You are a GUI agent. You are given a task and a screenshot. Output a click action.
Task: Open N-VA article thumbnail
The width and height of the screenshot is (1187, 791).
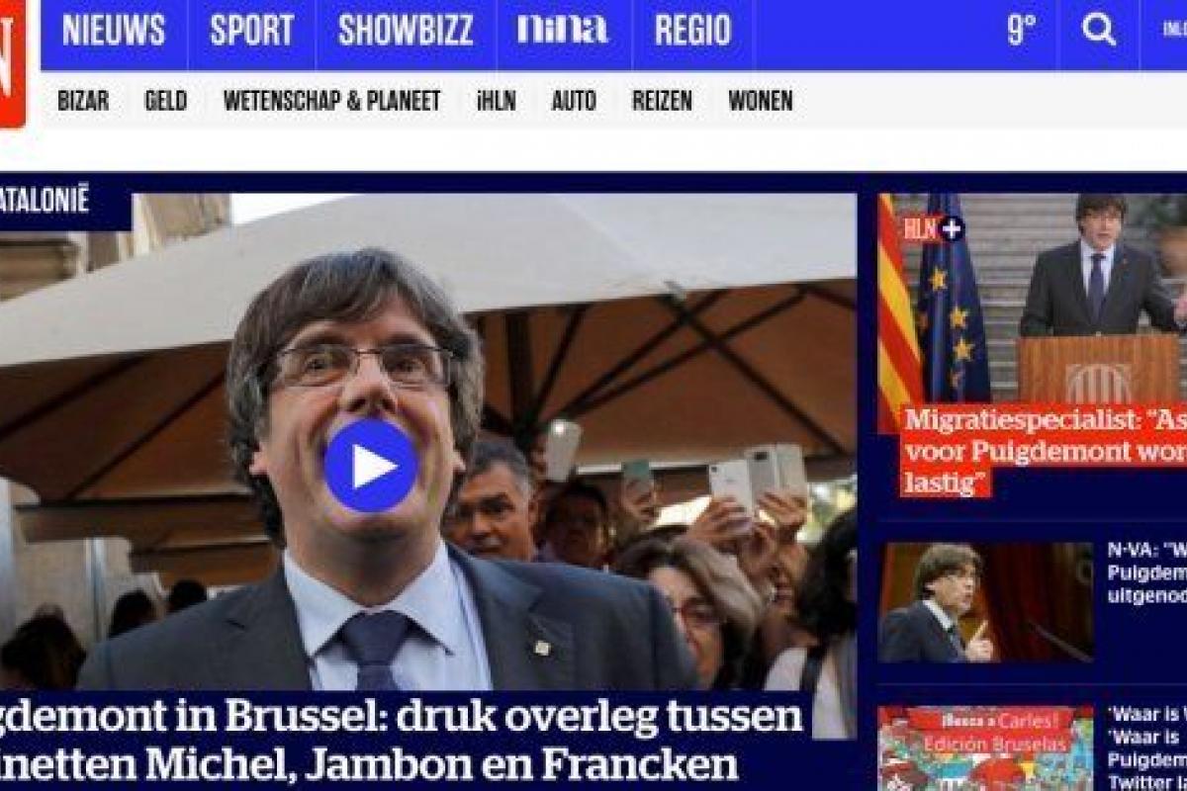coord(985,602)
